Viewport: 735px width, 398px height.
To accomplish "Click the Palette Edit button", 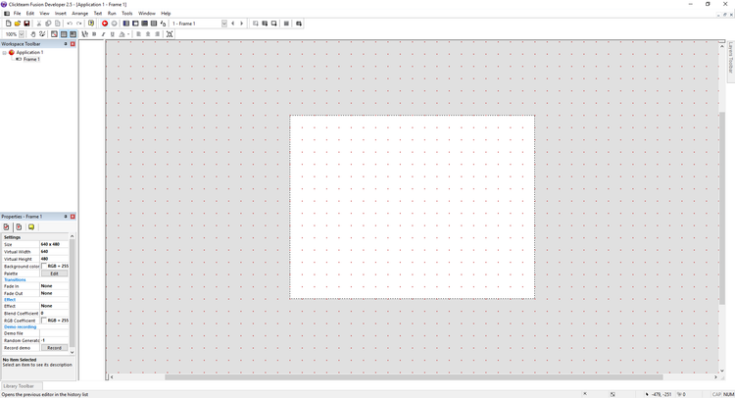I will (54, 274).
